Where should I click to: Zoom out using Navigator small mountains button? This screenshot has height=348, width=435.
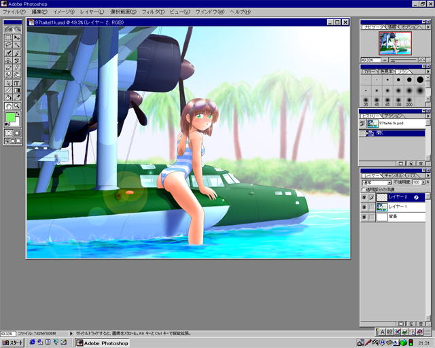coord(385,60)
